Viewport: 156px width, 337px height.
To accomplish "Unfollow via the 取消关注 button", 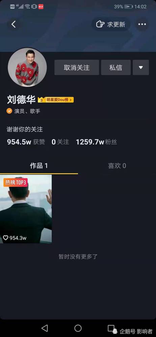I will point(77,67).
